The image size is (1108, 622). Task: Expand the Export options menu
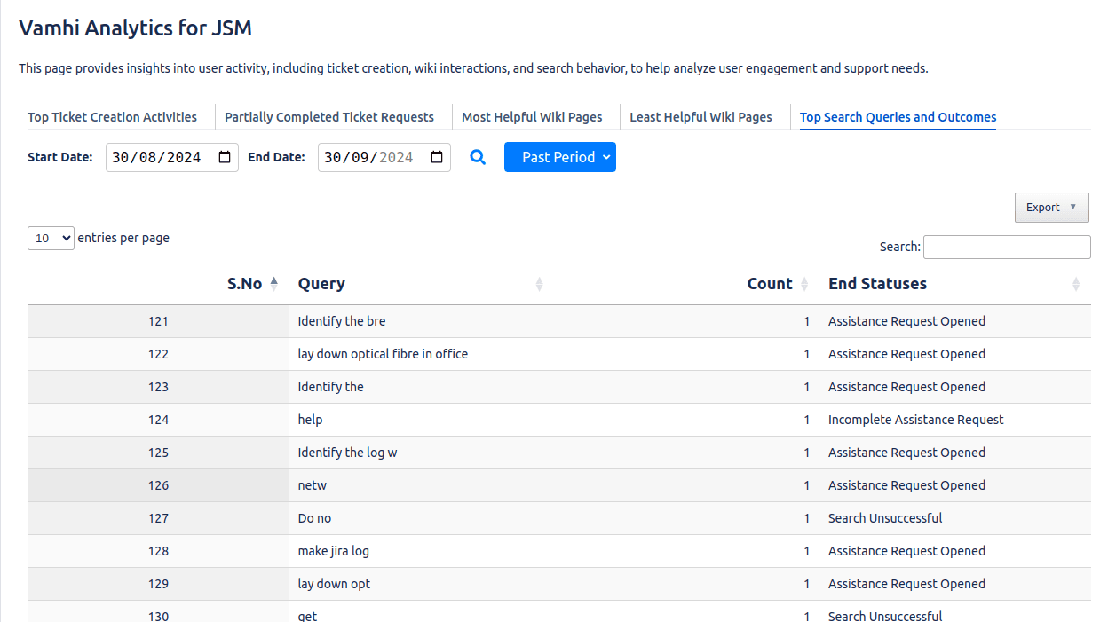[x=1051, y=207]
